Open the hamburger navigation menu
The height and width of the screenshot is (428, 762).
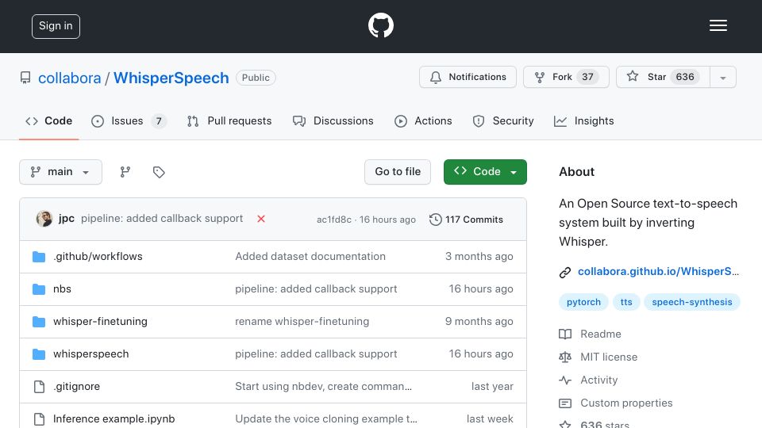pyautogui.click(x=718, y=25)
